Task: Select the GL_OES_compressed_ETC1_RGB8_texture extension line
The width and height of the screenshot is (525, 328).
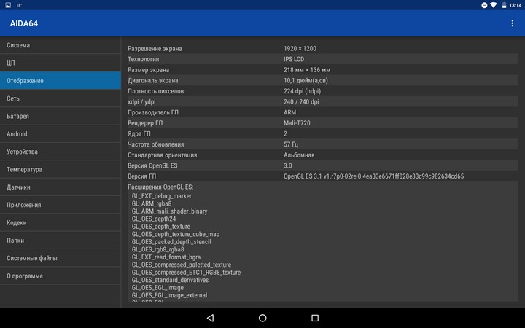Action: 186,273
